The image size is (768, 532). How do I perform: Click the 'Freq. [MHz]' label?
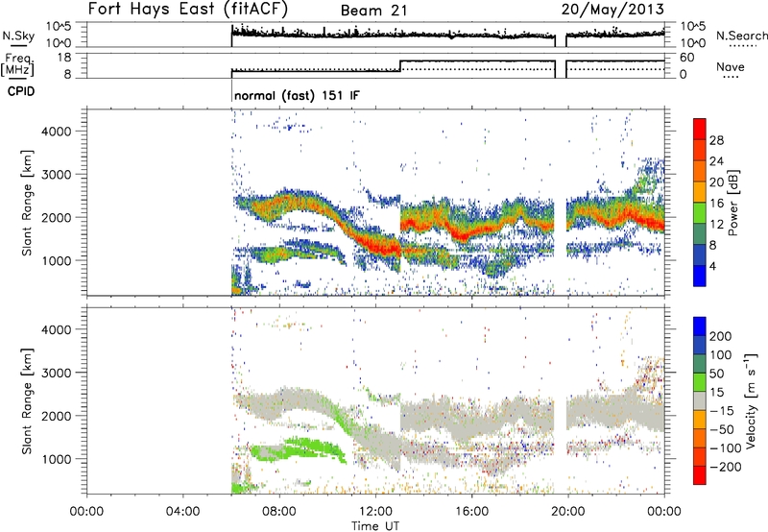pos(18,65)
